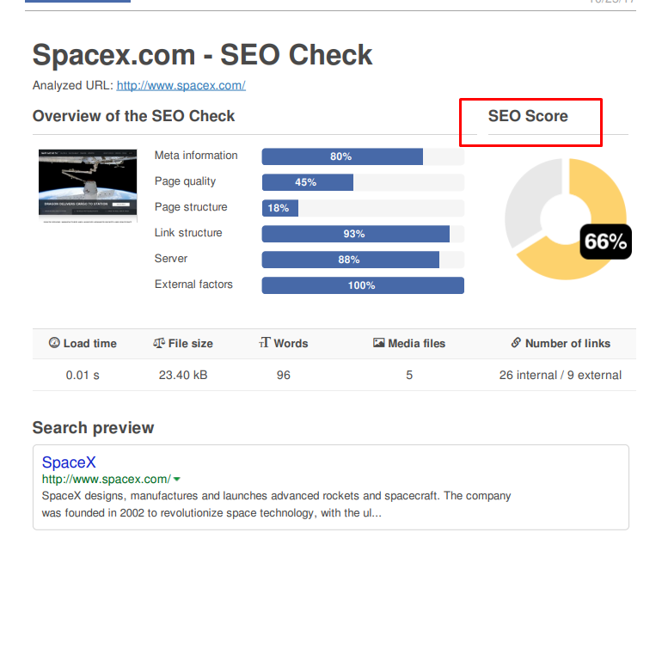Click the Server 88% progress bar
Image resolution: width=662 pixels, height=661 pixels.
coord(350,260)
